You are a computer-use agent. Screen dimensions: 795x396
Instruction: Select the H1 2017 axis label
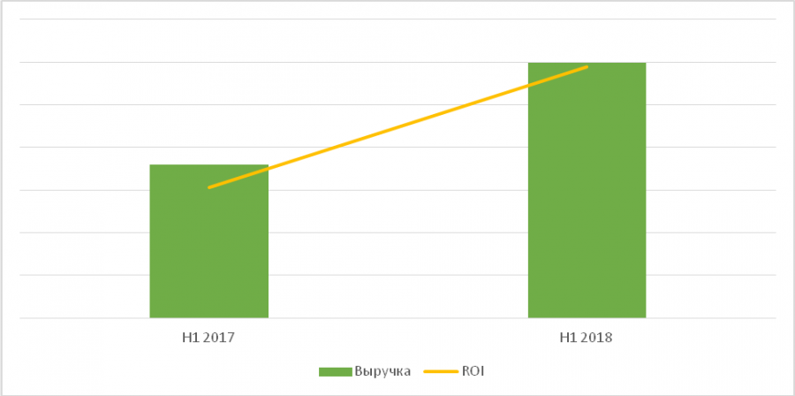click(208, 338)
